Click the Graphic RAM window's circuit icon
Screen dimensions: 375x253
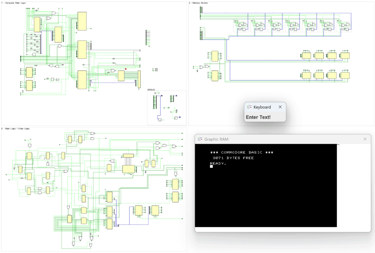(200, 139)
